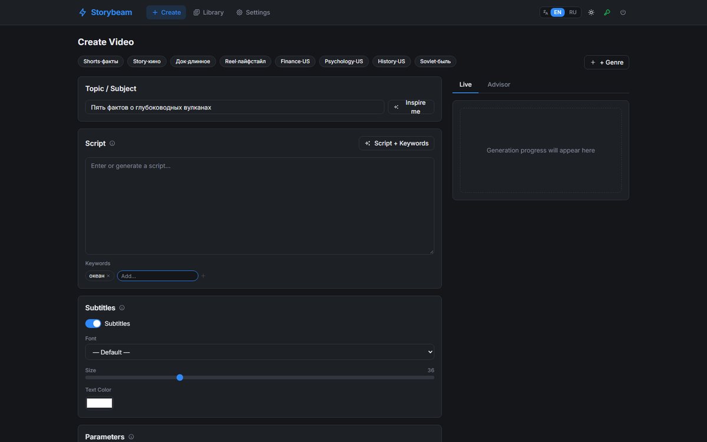Toggle the Subtitles switch off
This screenshot has height=442, width=707.
pos(93,324)
